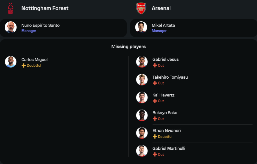Image resolution: width=257 pixels, height=164 pixels.
Task: Click the Arsenal club crest
Action: click(x=141, y=8)
